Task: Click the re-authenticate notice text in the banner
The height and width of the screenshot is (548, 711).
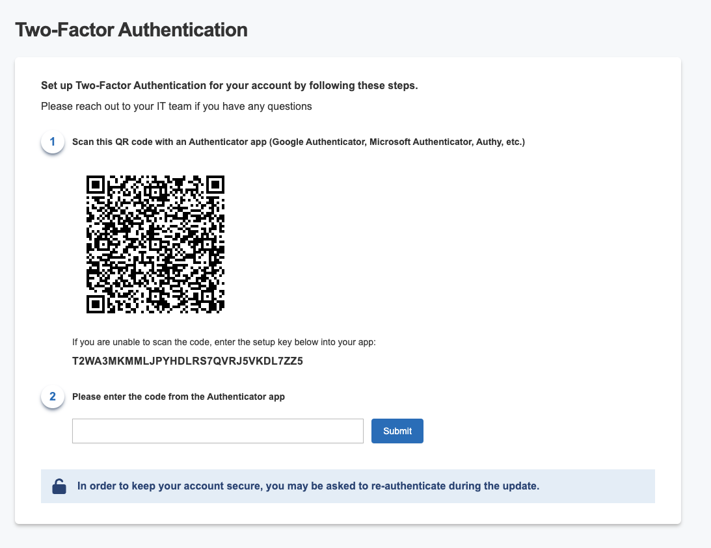Action: (x=308, y=486)
